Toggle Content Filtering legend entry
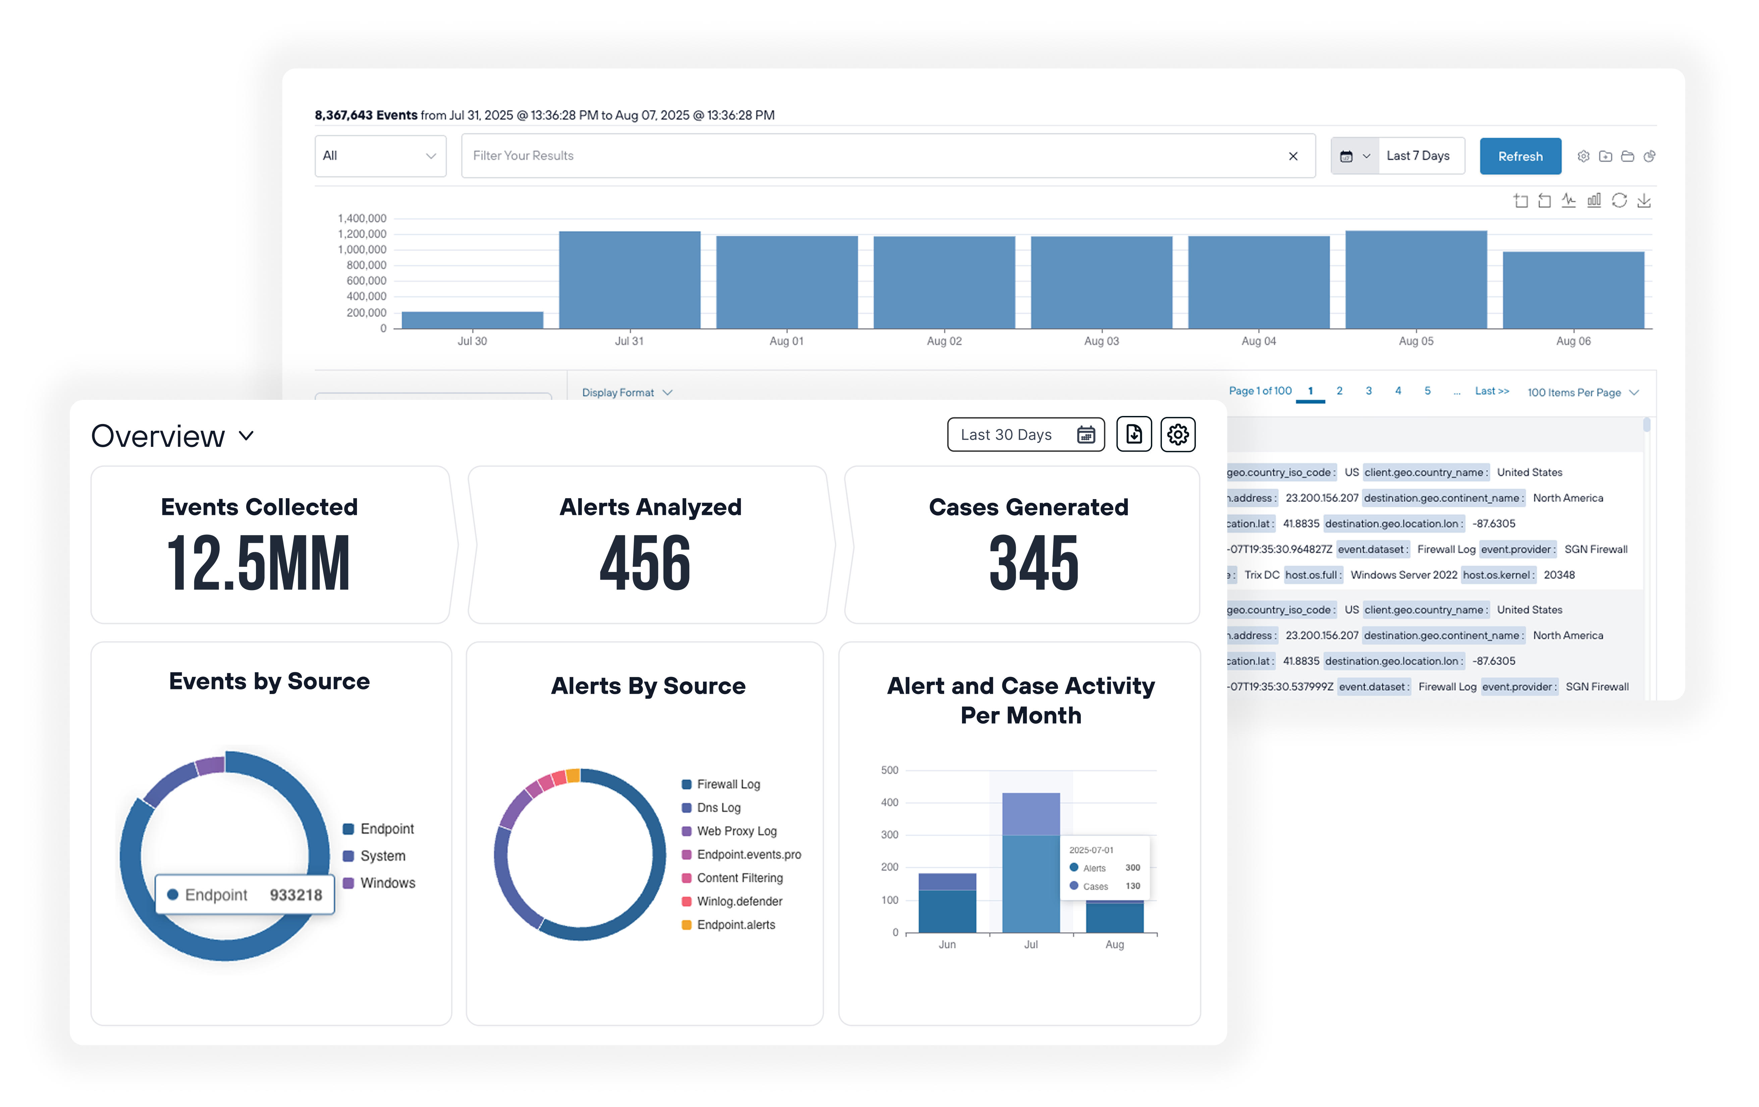 click(x=732, y=878)
